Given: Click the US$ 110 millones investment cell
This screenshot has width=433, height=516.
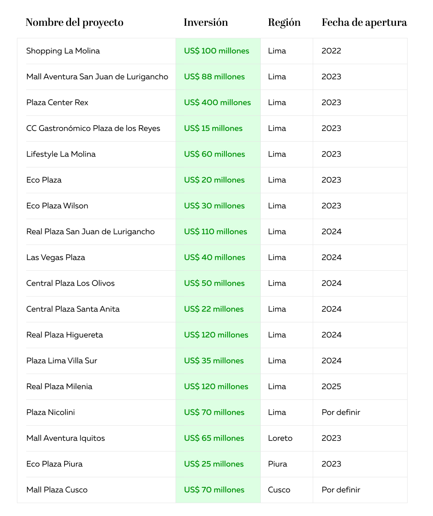Looking at the screenshot, I should click(x=215, y=232).
